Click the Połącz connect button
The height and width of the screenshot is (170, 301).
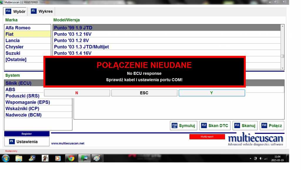(x=272, y=126)
